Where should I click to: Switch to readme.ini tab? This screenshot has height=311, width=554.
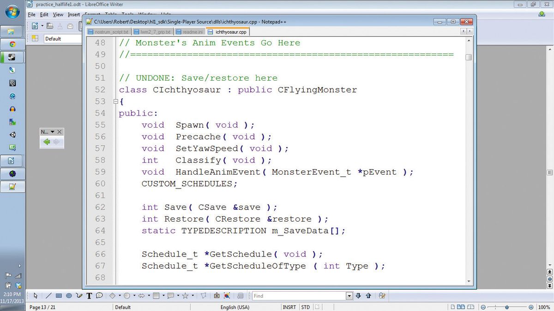[189, 32]
